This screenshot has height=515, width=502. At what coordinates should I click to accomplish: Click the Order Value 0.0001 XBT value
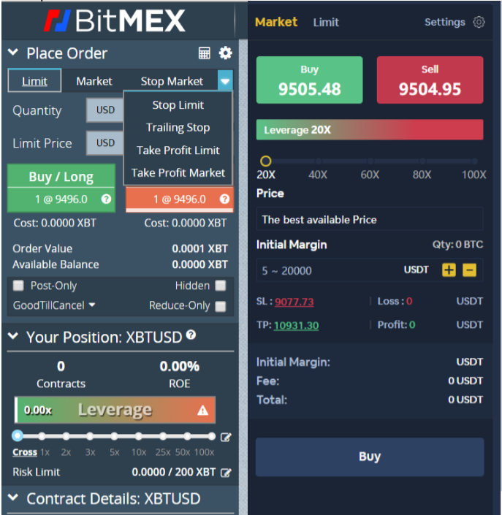199,248
